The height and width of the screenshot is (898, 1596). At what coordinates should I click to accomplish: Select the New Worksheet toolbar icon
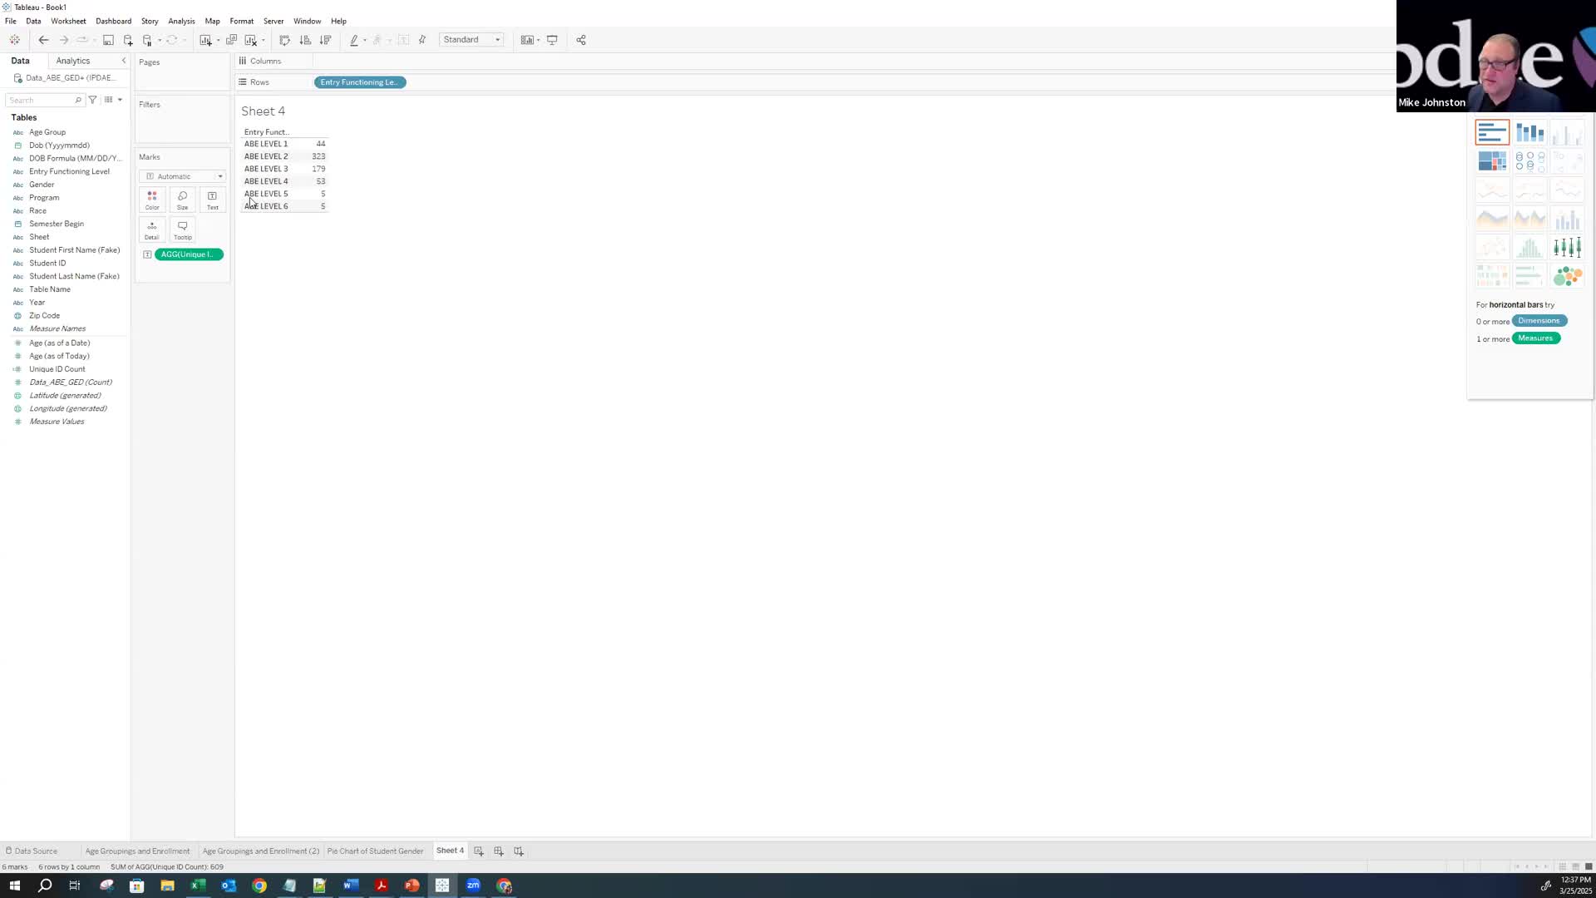click(206, 39)
